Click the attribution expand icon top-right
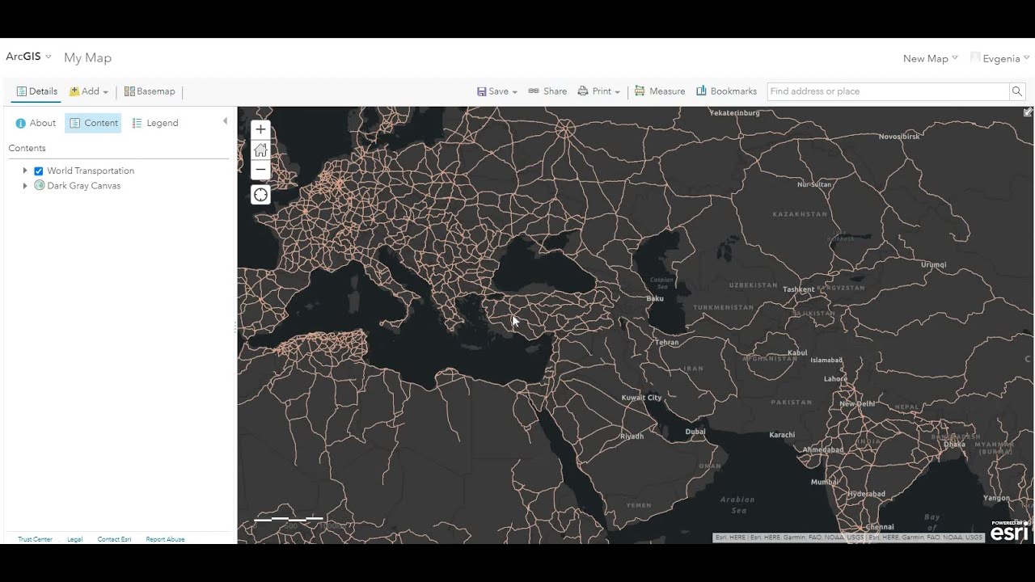The height and width of the screenshot is (582, 1035). (1028, 112)
